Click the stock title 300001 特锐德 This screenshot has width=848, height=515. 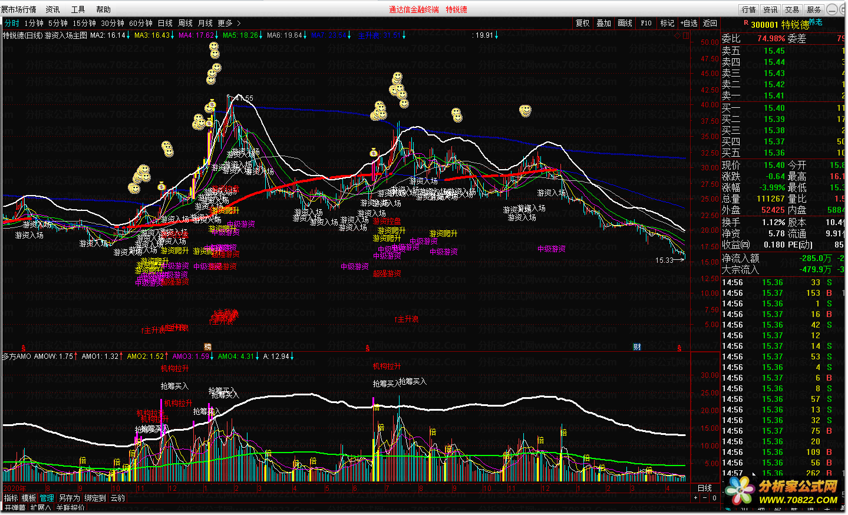(x=780, y=25)
